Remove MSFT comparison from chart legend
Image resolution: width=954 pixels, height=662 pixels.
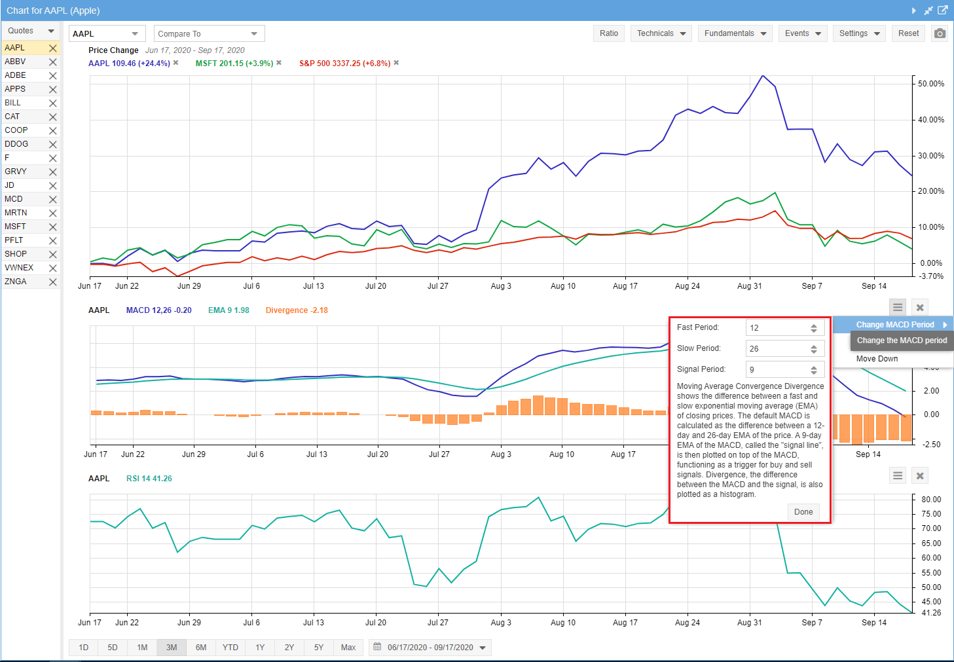tap(279, 63)
